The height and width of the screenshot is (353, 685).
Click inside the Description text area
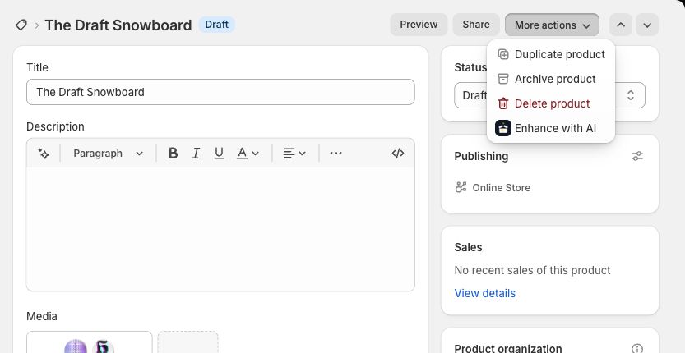tap(220, 229)
